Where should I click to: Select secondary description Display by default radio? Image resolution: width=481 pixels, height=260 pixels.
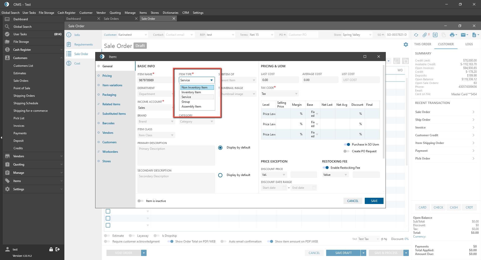[x=220, y=175]
